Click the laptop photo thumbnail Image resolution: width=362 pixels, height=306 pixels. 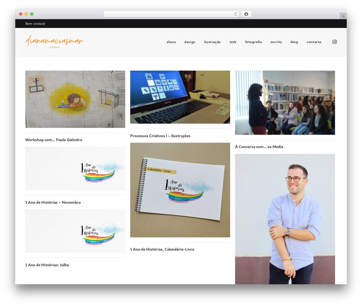point(180,97)
